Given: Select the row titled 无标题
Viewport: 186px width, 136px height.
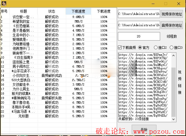Looking at the screenshot, I should pos(59,116).
